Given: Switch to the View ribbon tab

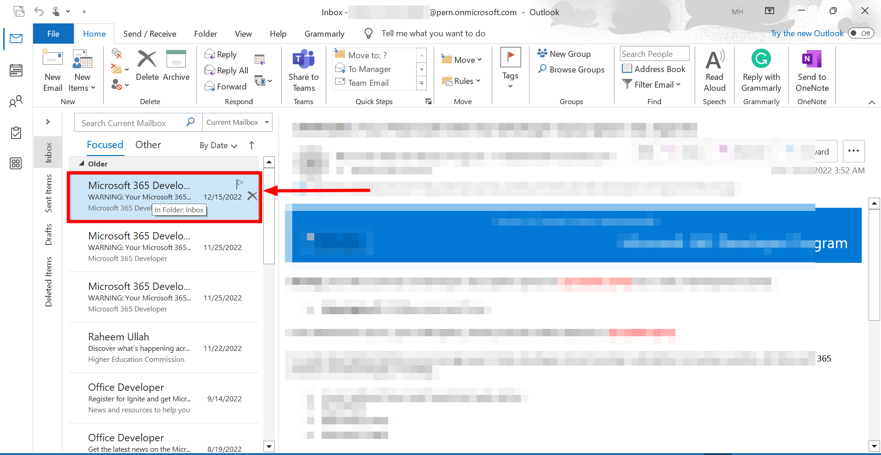Looking at the screenshot, I should point(243,33).
